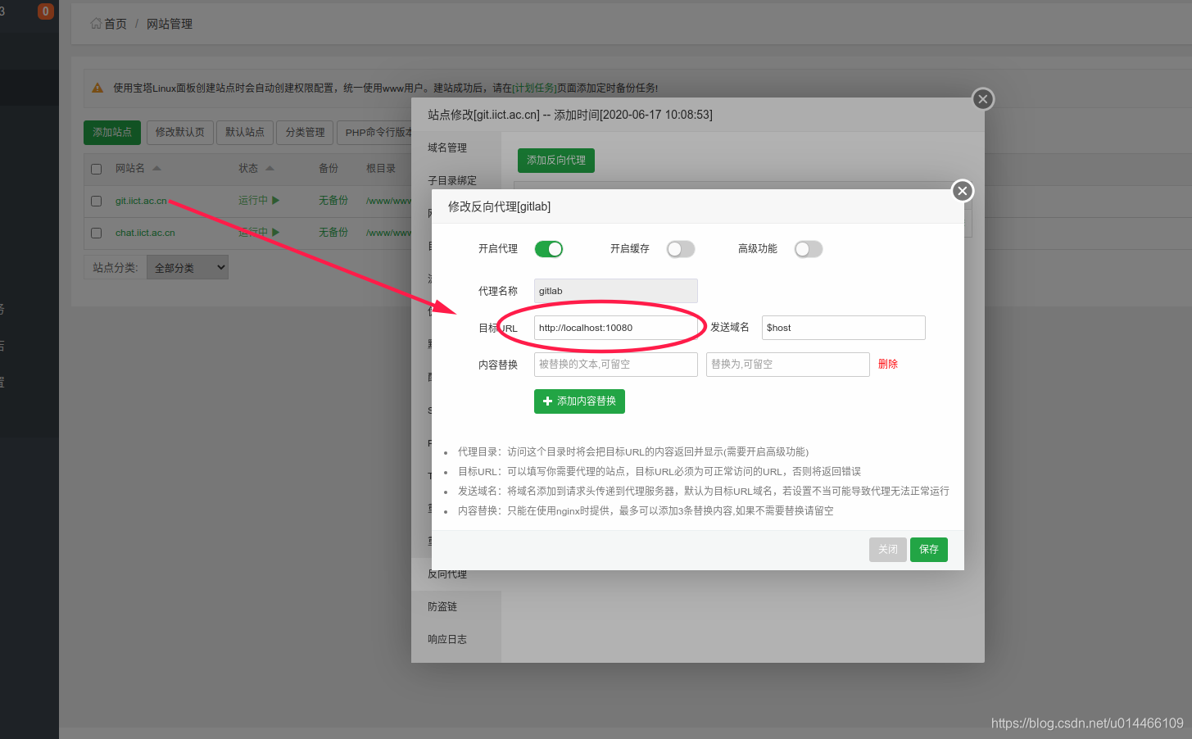Screen dimensions: 1192x739
Task: Toggle the 开启缓存 switch
Action: pos(681,249)
